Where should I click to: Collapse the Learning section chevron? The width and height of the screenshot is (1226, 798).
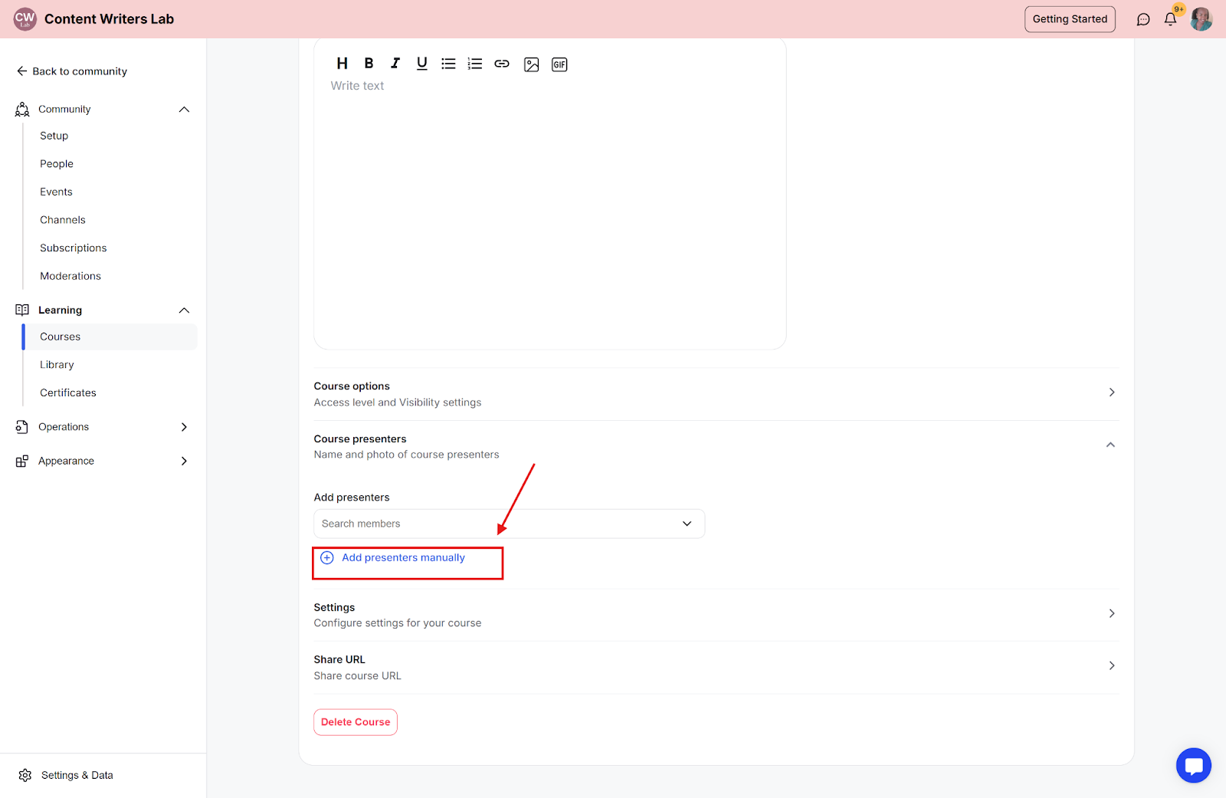184,310
